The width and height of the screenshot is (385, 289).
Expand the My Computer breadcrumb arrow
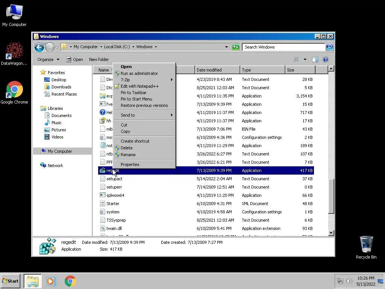[x=101, y=47]
